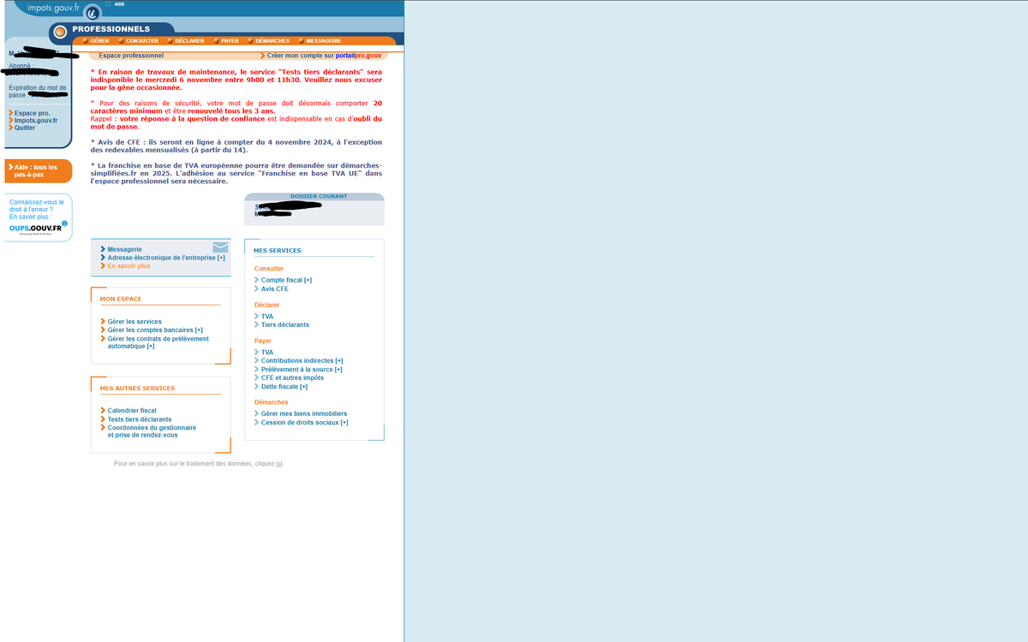Screen dimensions: 1028x642
Task: Expand Gérer les comptes bancaires [+]
Action: (x=155, y=330)
